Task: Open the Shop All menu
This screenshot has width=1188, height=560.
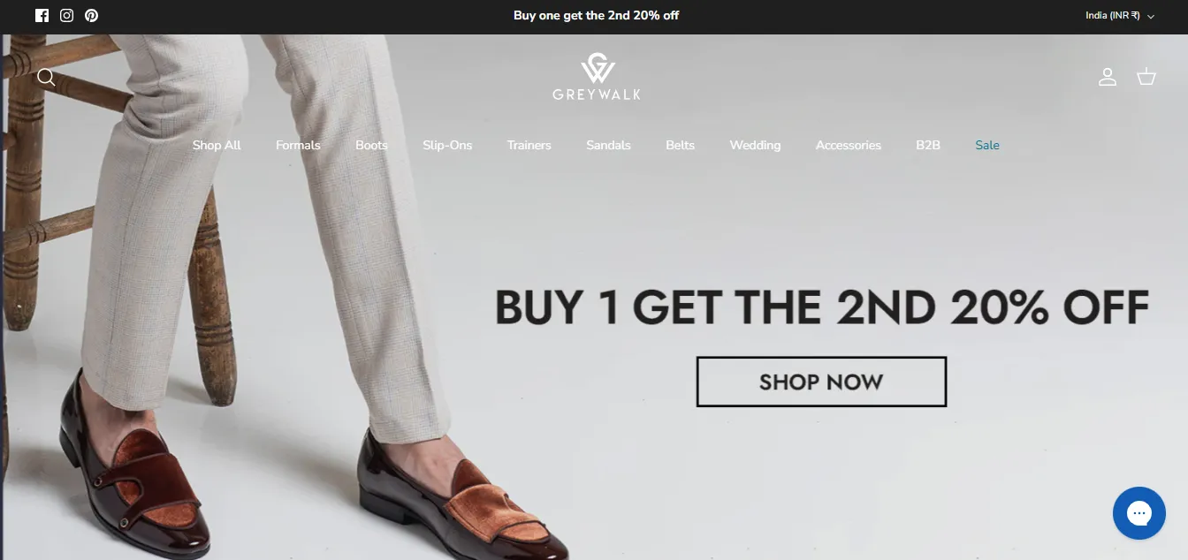Action: [x=217, y=145]
